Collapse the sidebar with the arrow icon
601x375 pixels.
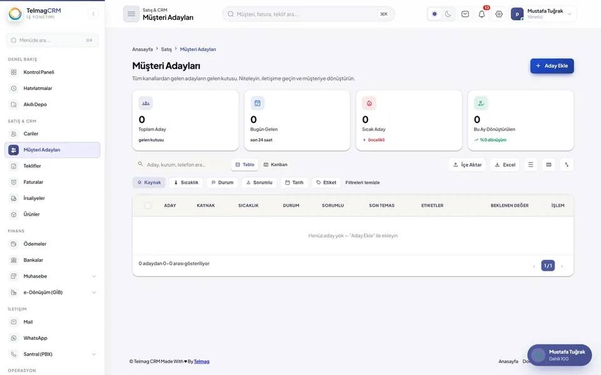point(93,14)
